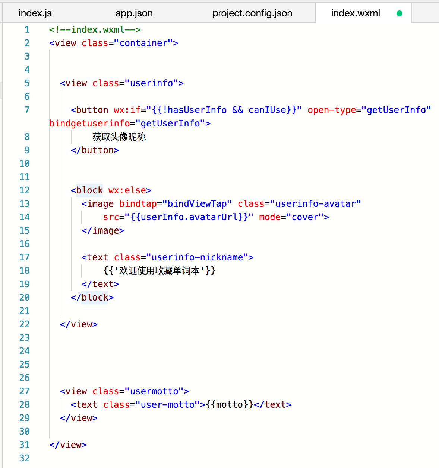The height and width of the screenshot is (468, 439).
Task: Click bindgetuserinfo="getUserInfo" wrapped line
Action: point(130,124)
